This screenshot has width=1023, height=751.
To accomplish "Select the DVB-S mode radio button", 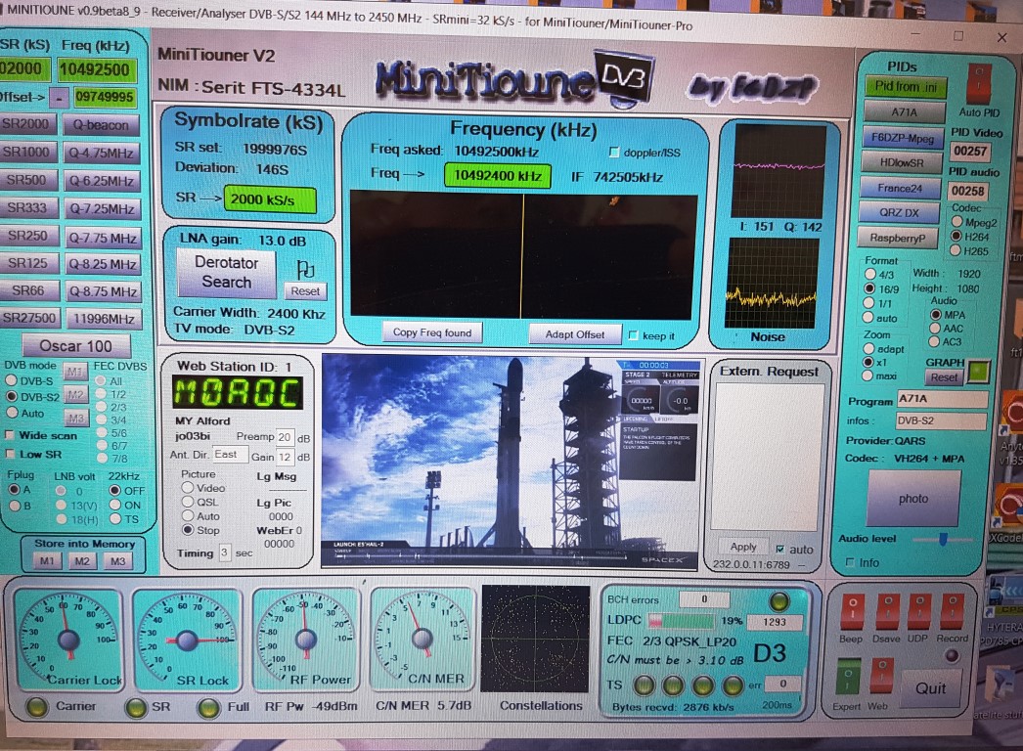I will (x=11, y=380).
